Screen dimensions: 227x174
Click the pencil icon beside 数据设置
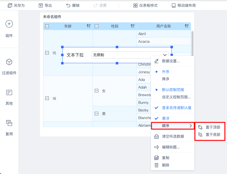tap(156, 61)
